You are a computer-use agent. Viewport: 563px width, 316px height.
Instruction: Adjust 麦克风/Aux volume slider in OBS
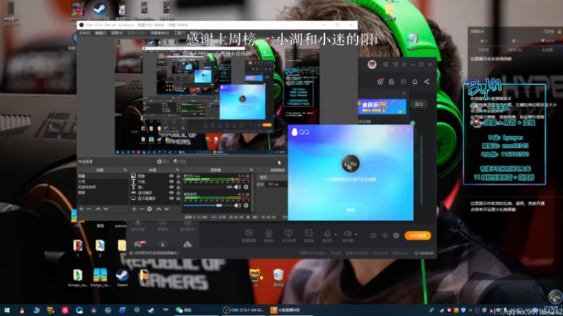click(x=208, y=187)
